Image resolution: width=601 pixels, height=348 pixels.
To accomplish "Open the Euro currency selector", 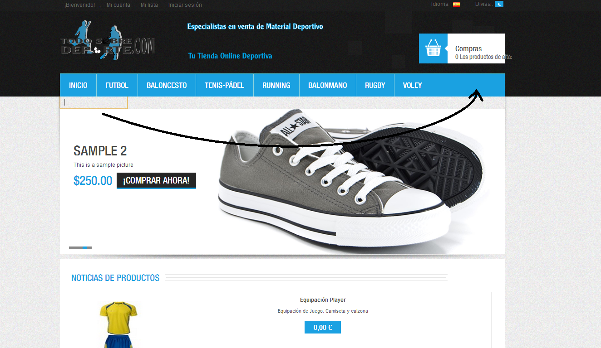I will pyautogui.click(x=499, y=4).
